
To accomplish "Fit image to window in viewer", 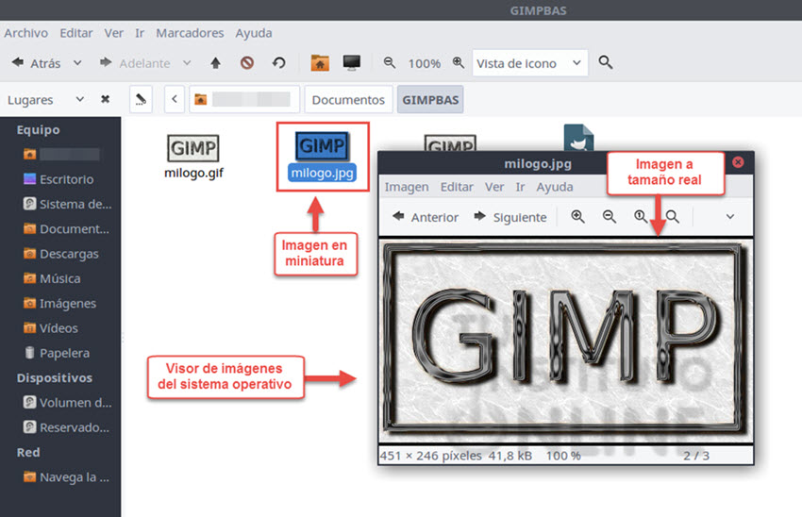I will pos(673,217).
